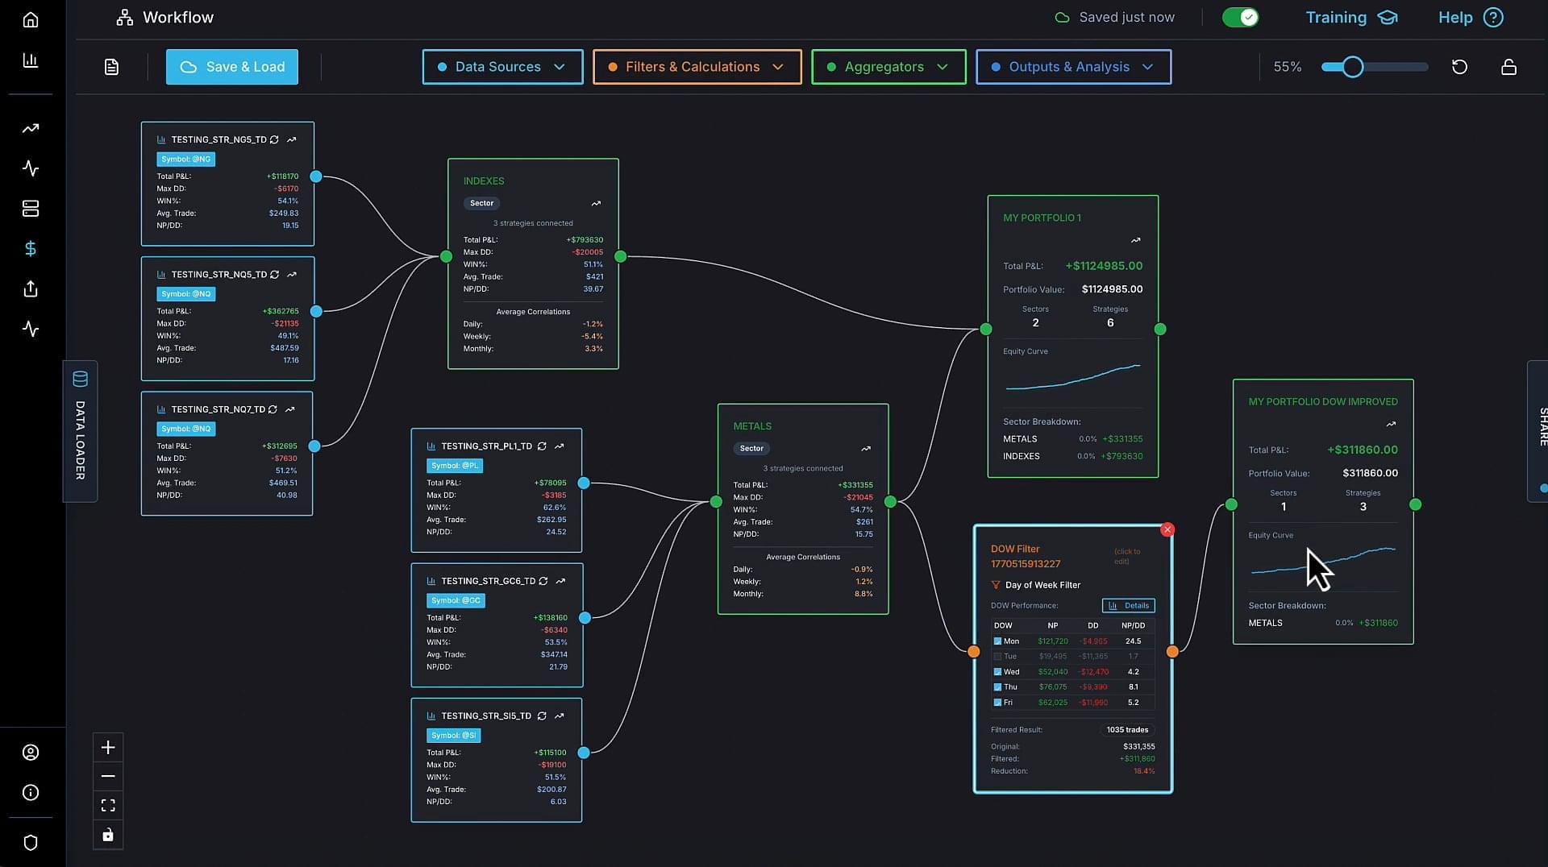Image resolution: width=1548 pixels, height=867 pixels.
Task: Toggle the canvas lock icon in zoom controls
Action: click(x=108, y=835)
